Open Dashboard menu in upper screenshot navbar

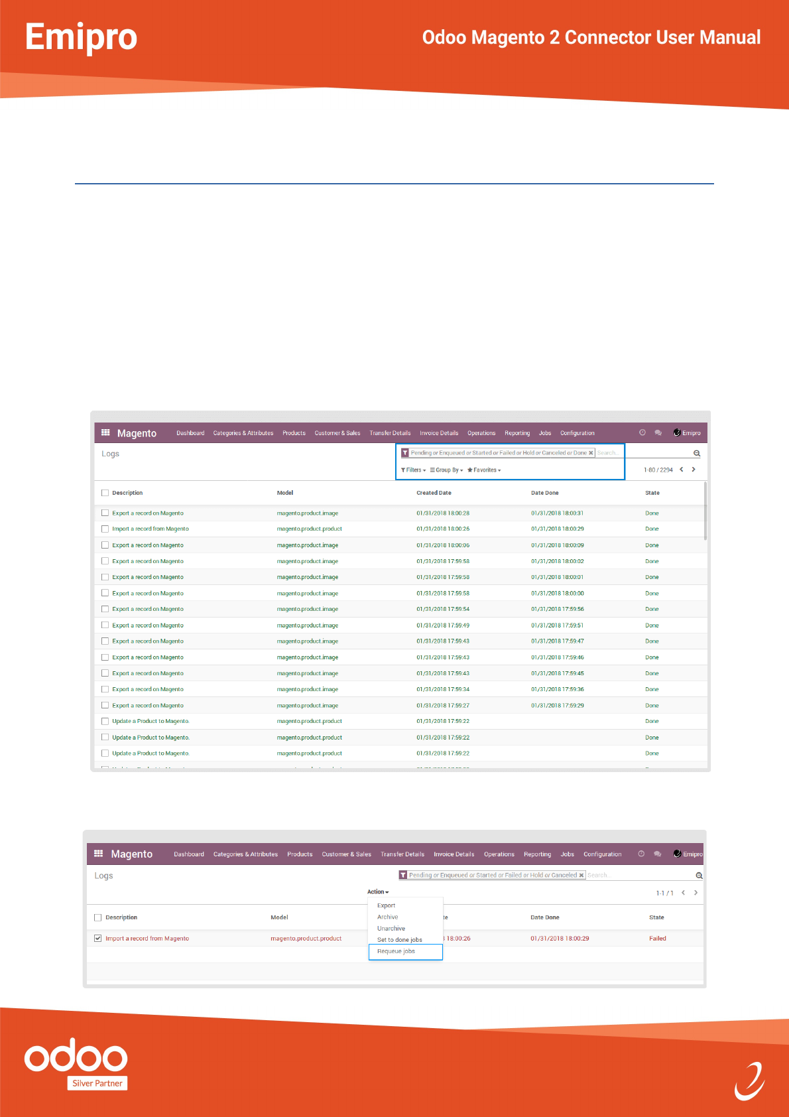click(x=190, y=433)
